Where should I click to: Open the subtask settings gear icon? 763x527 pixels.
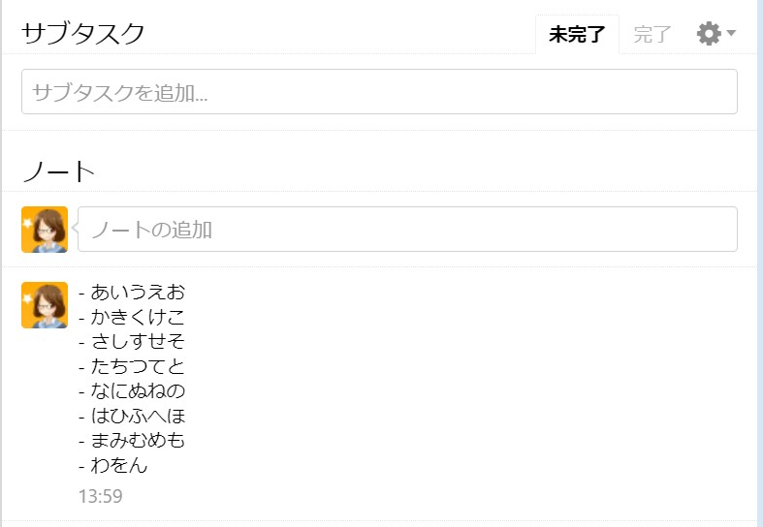709,34
